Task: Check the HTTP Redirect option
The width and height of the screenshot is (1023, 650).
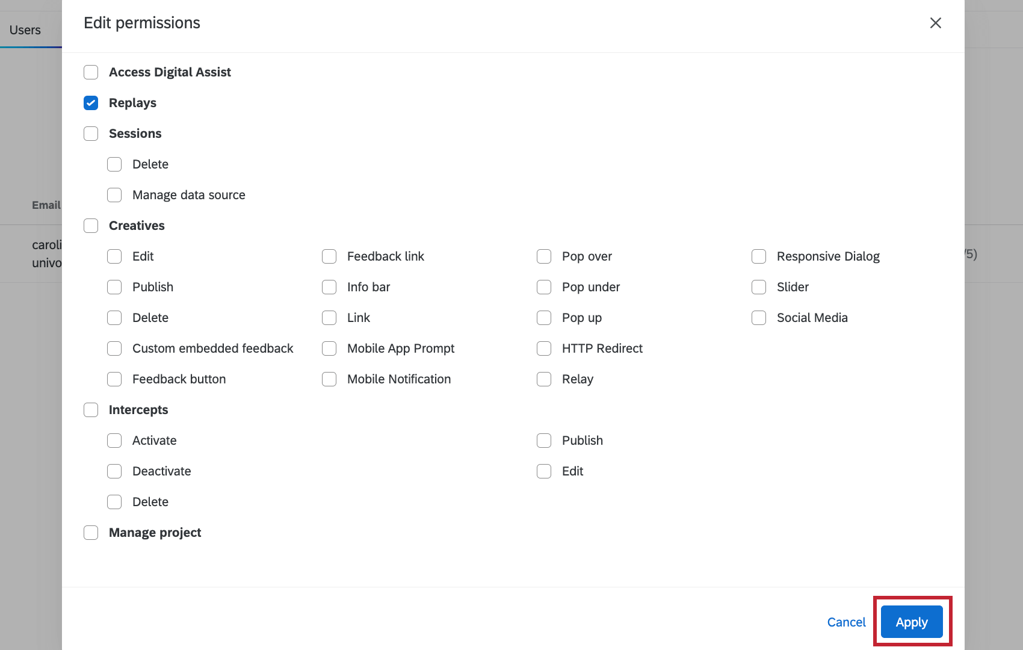Action: tap(544, 348)
